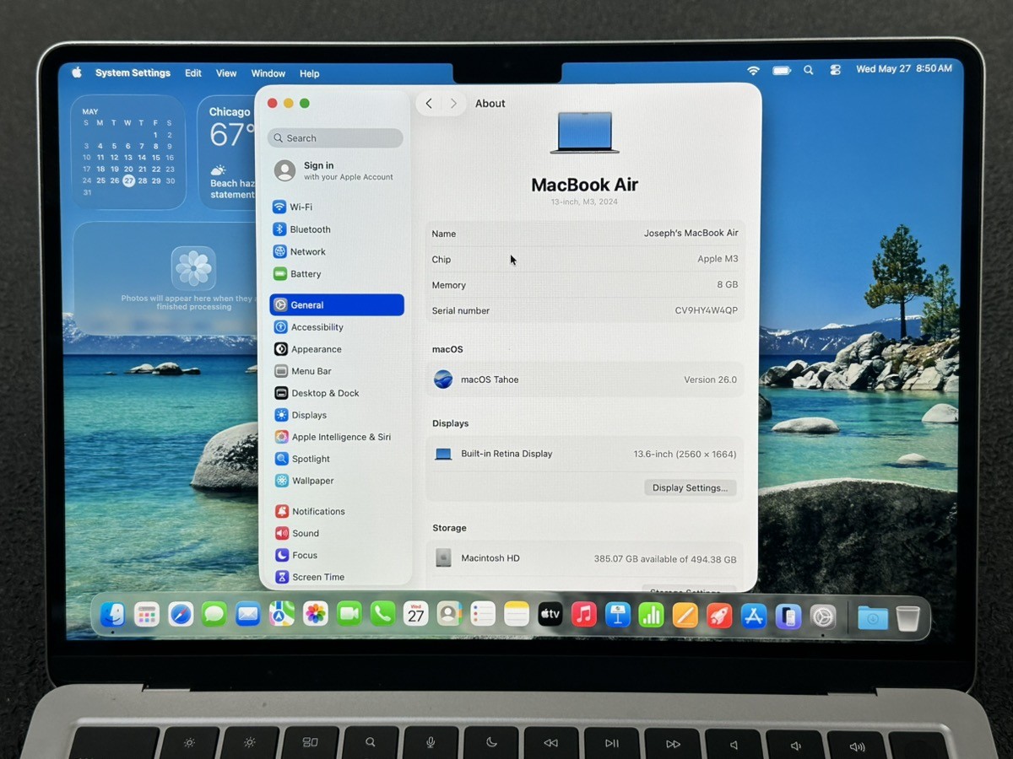
Task: Open Screen Time settings pane
Action: pyautogui.click(x=337, y=577)
